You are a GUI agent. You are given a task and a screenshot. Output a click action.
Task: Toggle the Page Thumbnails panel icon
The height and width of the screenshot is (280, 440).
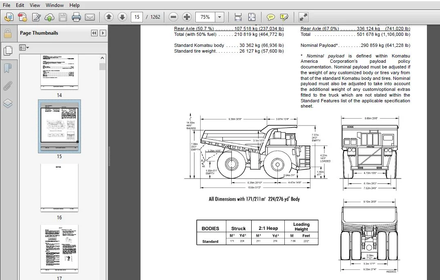tap(8, 51)
